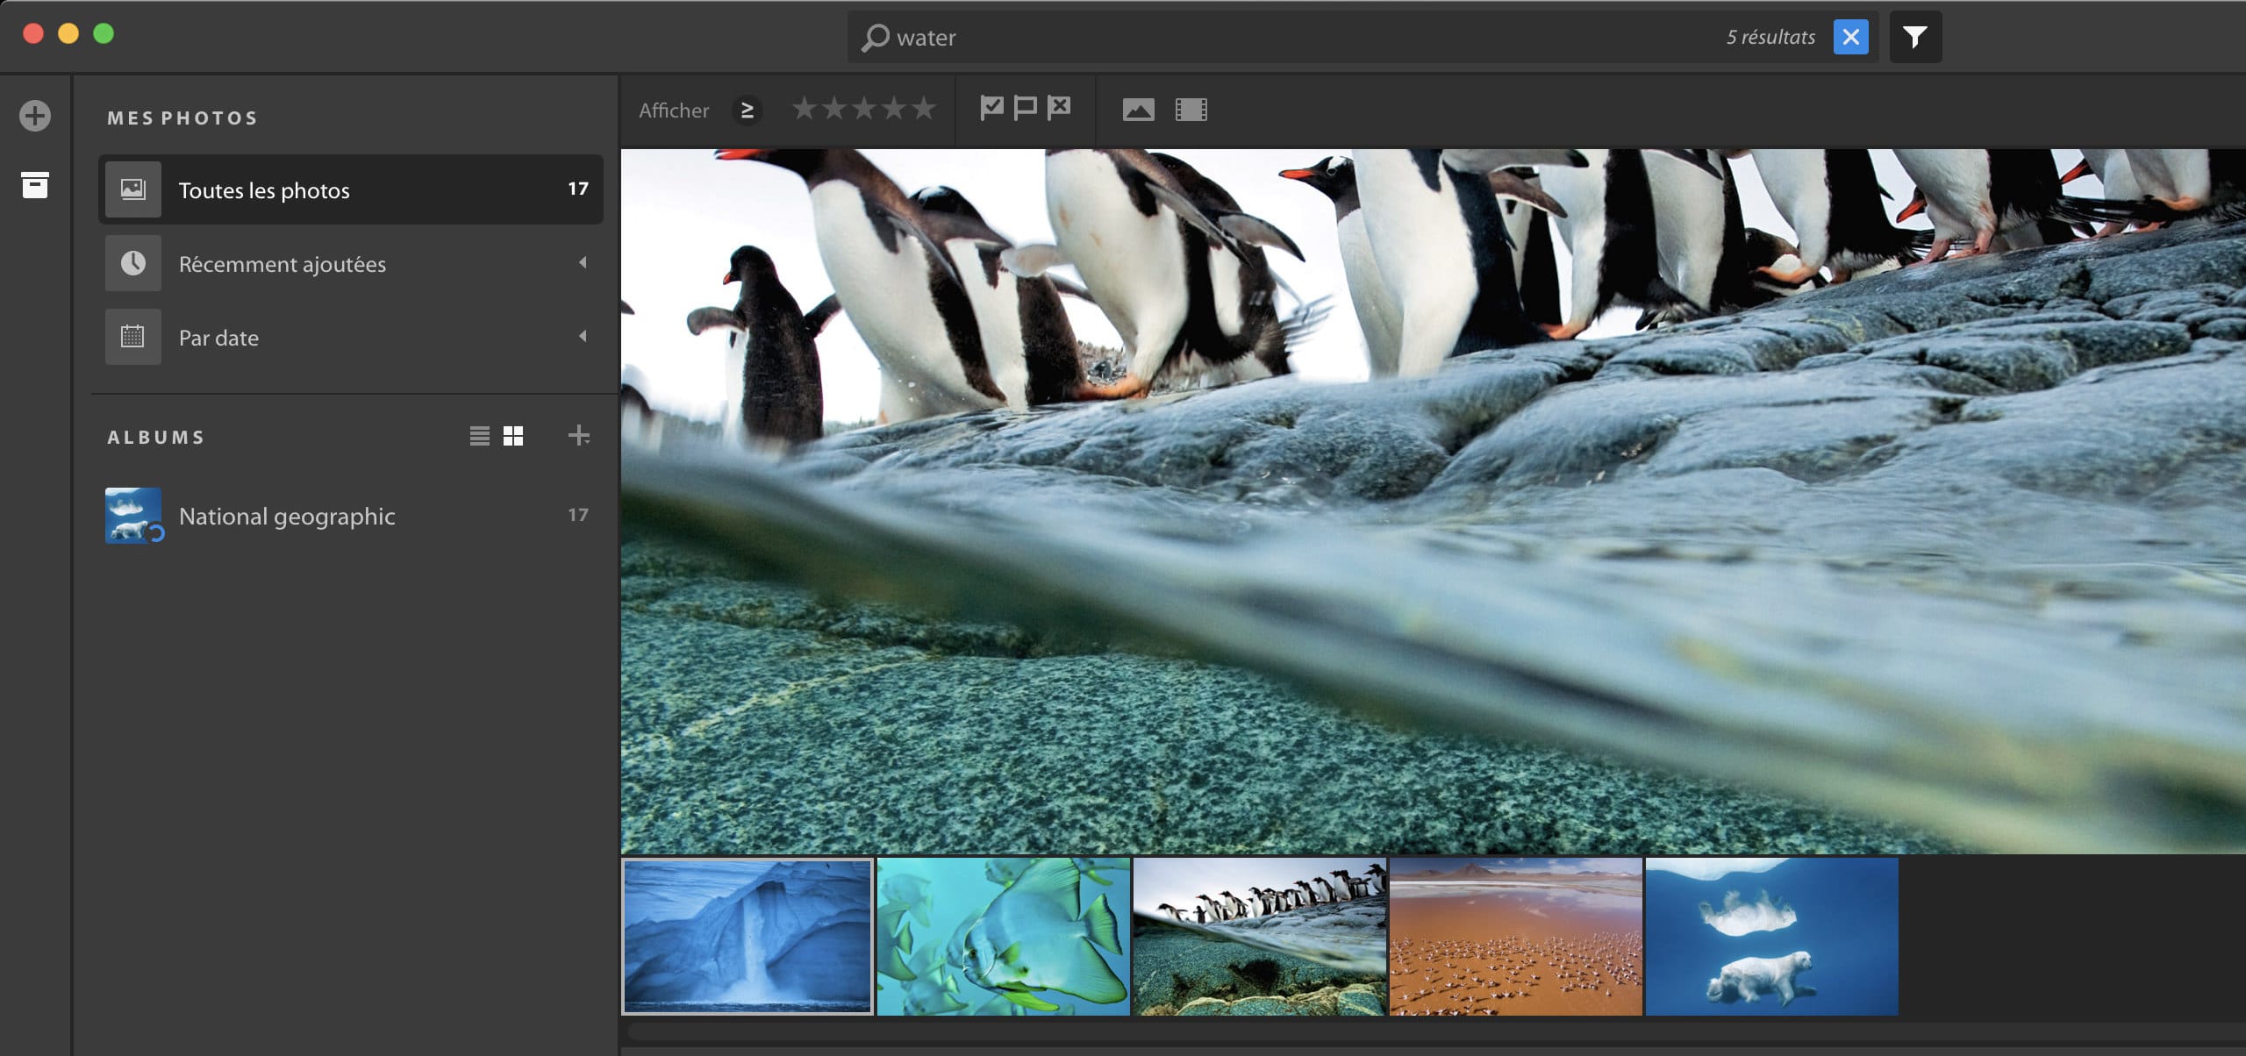Image resolution: width=2246 pixels, height=1056 pixels.
Task: Select the polar bear underwater thumbnail
Action: 1771,937
